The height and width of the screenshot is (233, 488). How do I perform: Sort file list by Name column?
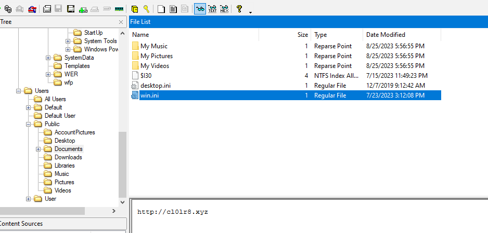coord(140,35)
